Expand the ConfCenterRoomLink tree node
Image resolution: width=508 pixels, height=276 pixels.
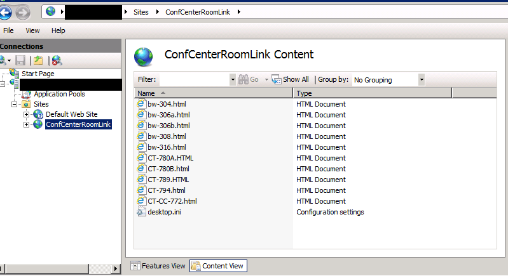26,124
